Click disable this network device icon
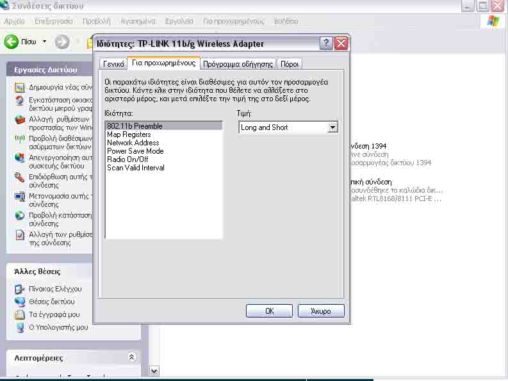 pos(19,158)
